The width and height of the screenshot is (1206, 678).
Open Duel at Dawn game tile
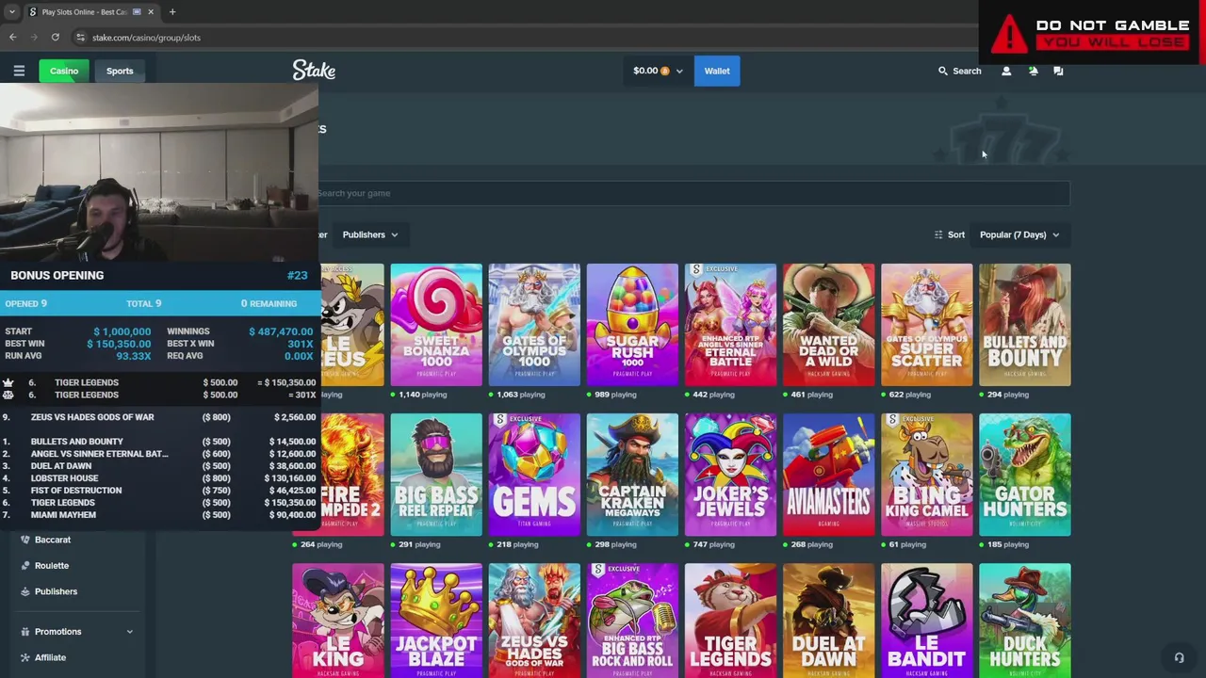click(x=828, y=621)
